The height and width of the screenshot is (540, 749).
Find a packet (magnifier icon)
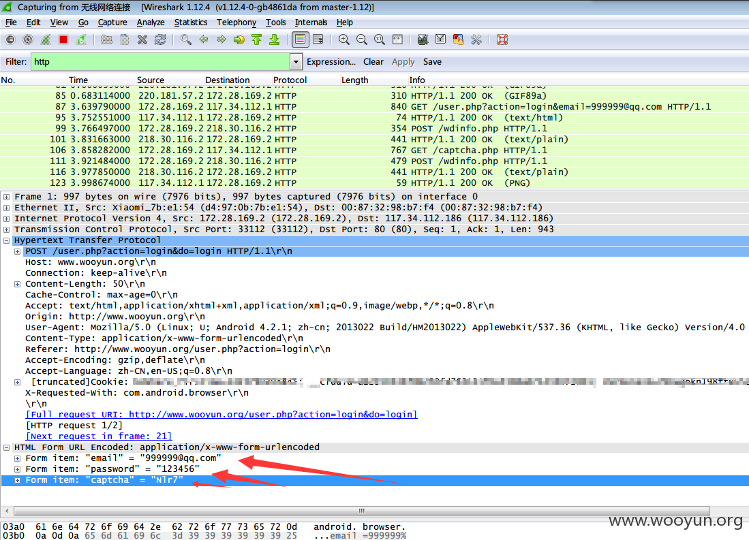pos(186,39)
